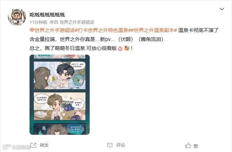Click the hot spring emoji
Viewport: 232px width, 152px height.
pos(120,48)
